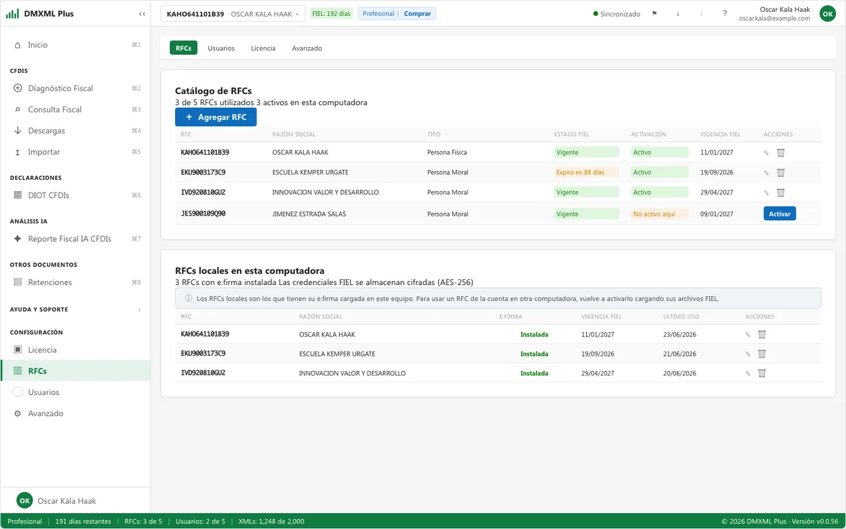
Task: Activate RFC JES900109Q90 with Activar
Action: [780, 214]
